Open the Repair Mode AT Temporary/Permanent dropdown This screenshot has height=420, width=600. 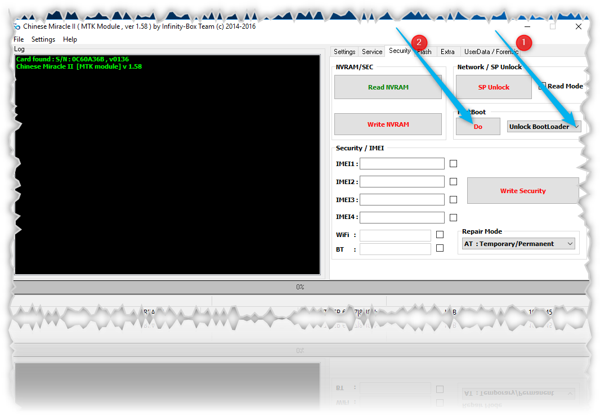tap(518, 244)
